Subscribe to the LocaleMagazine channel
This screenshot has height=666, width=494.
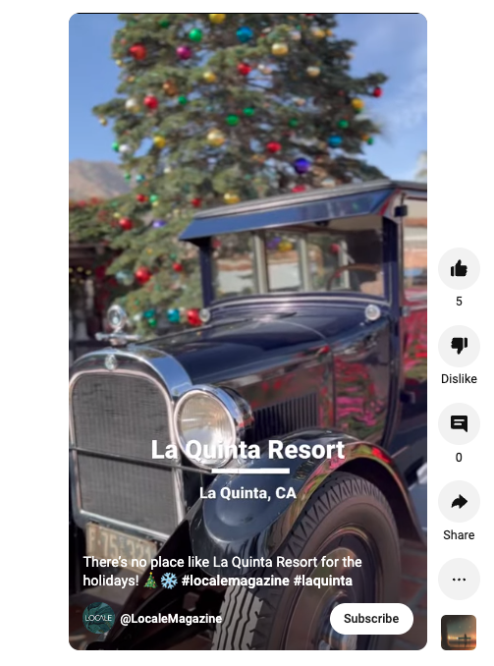[371, 619]
